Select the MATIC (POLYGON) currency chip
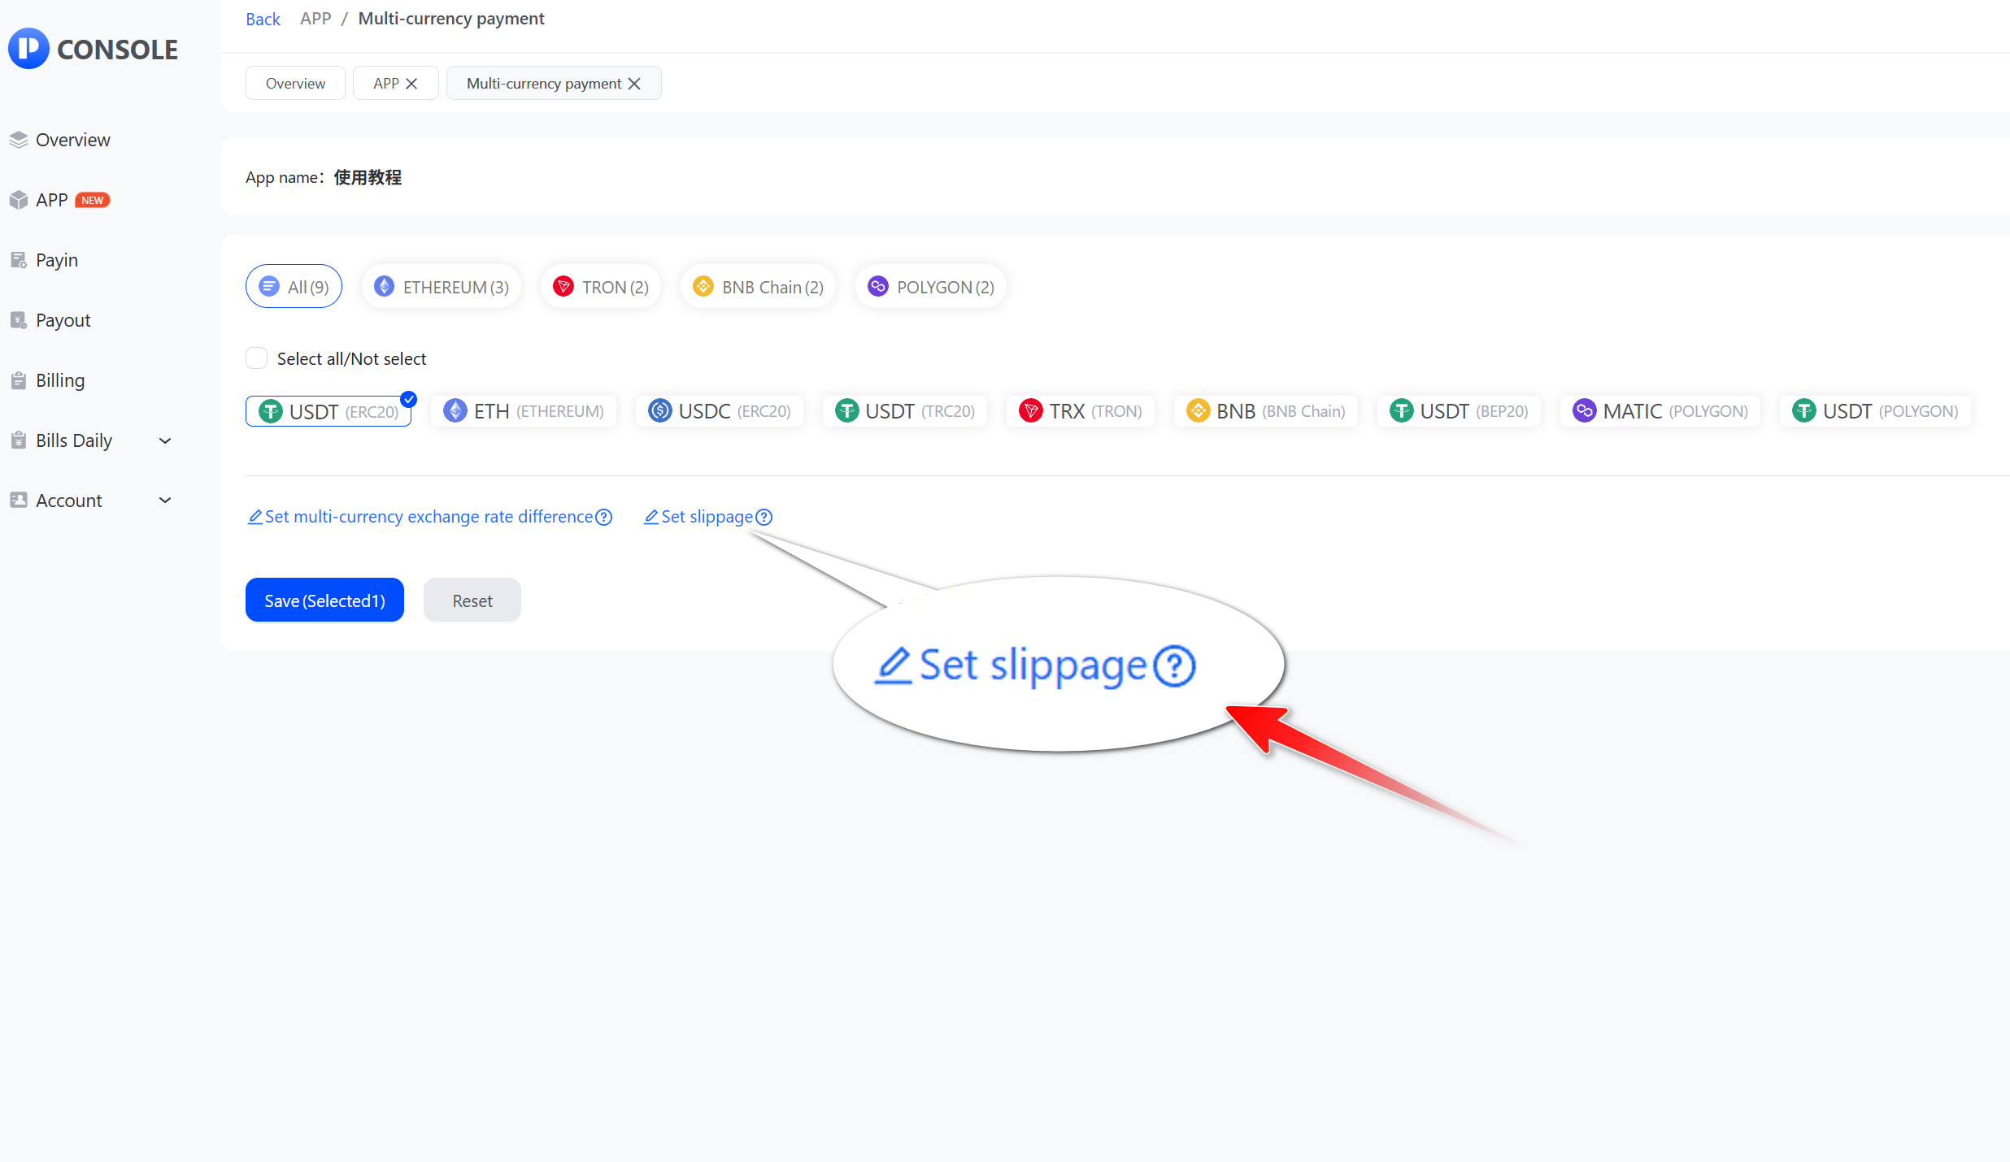 (x=1660, y=411)
